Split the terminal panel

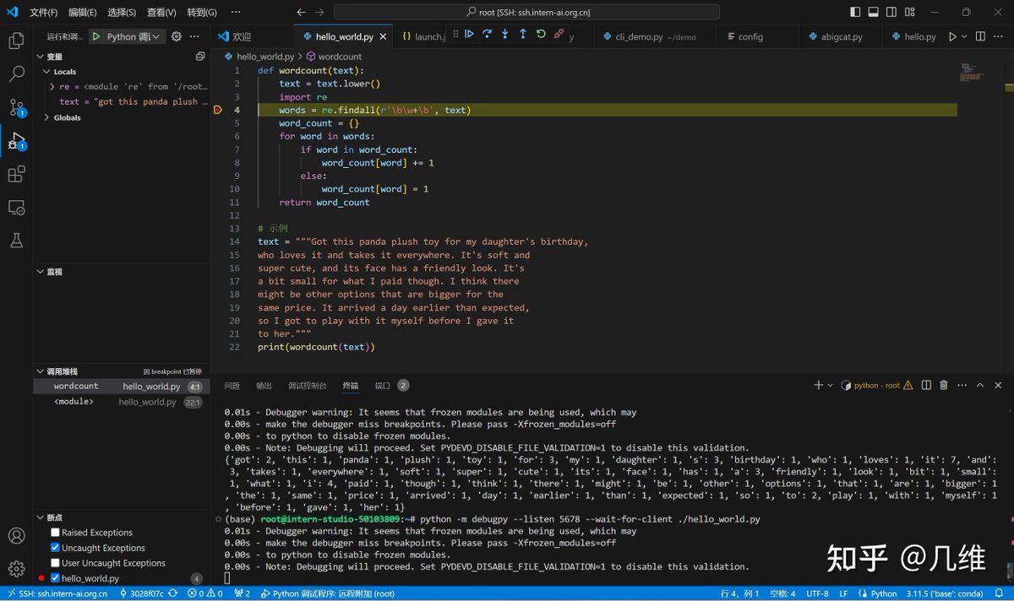(926, 385)
